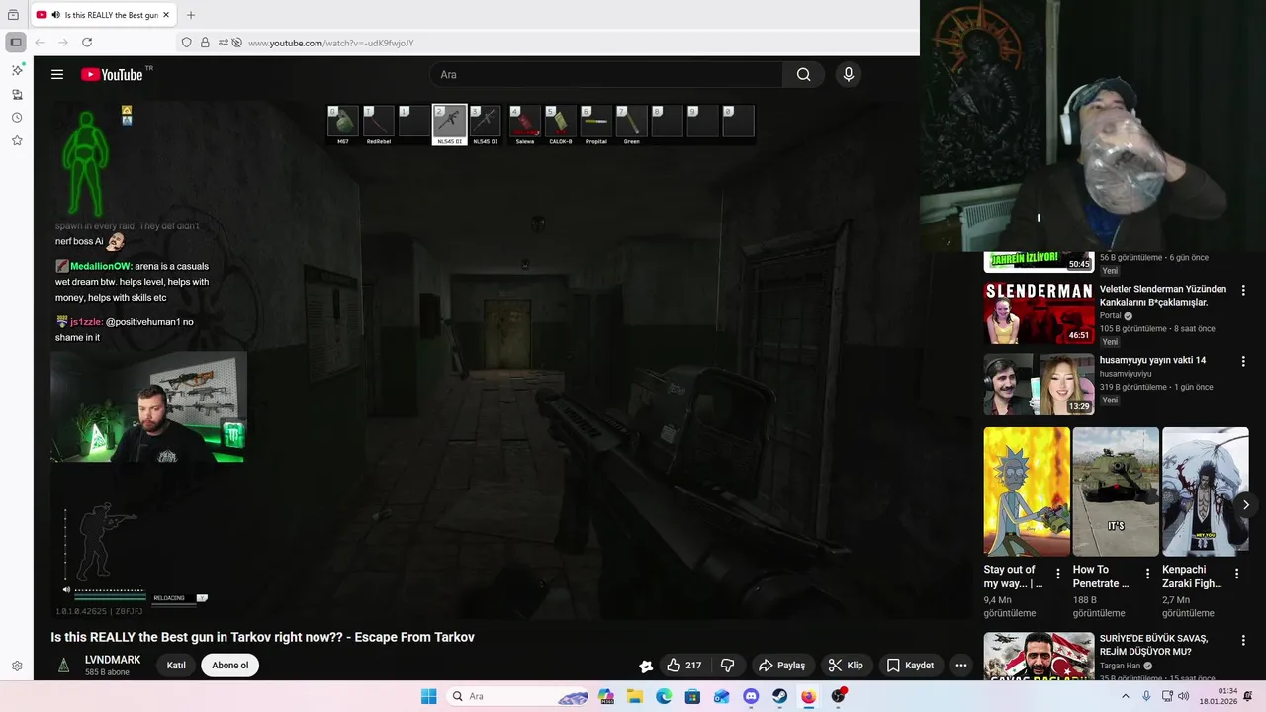
Task: View site security padlock info
Action: [205, 43]
